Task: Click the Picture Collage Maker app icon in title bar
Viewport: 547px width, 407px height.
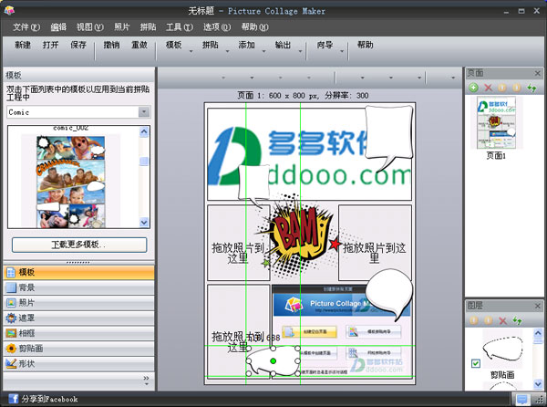Action: [9, 11]
